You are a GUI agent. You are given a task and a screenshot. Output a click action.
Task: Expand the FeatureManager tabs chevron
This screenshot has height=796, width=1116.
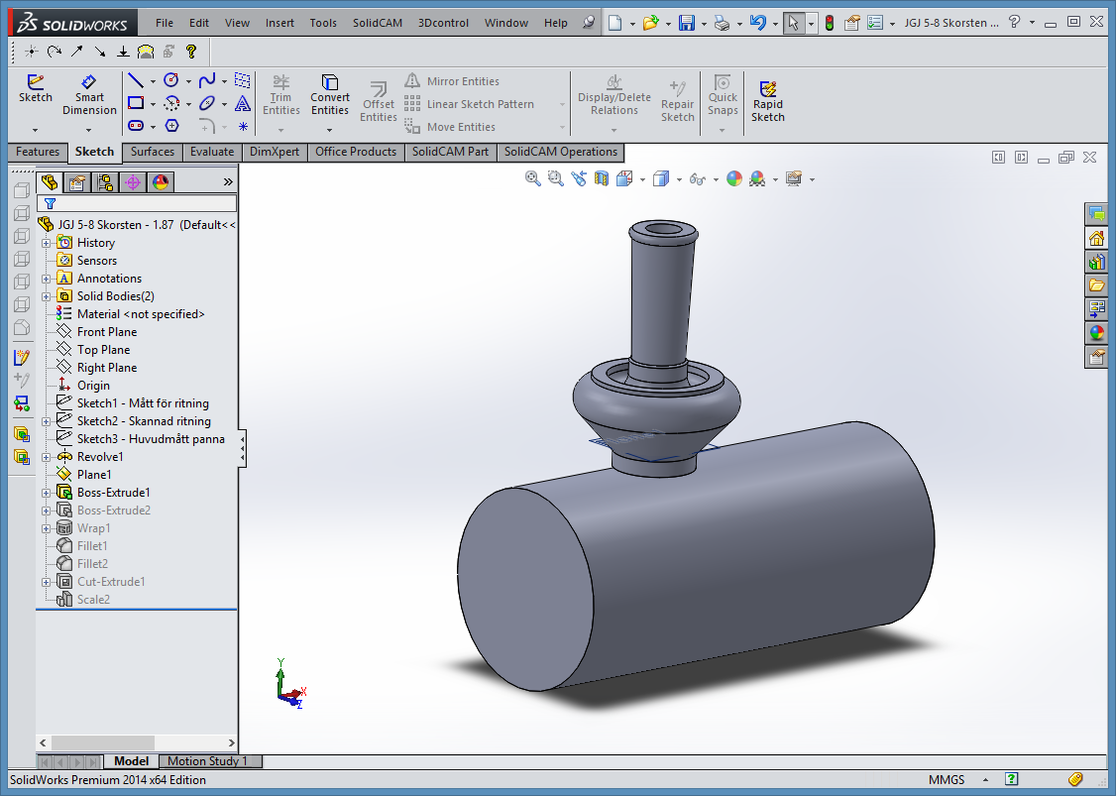click(228, 182)
